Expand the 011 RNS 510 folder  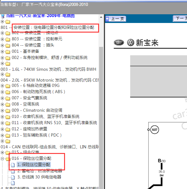(x=2, y=123)
